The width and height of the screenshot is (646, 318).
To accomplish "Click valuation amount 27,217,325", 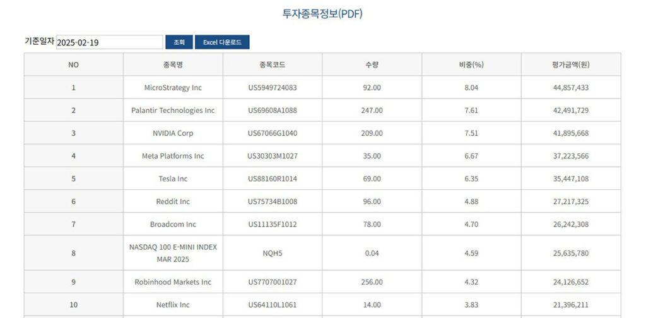I will (571, 202).
